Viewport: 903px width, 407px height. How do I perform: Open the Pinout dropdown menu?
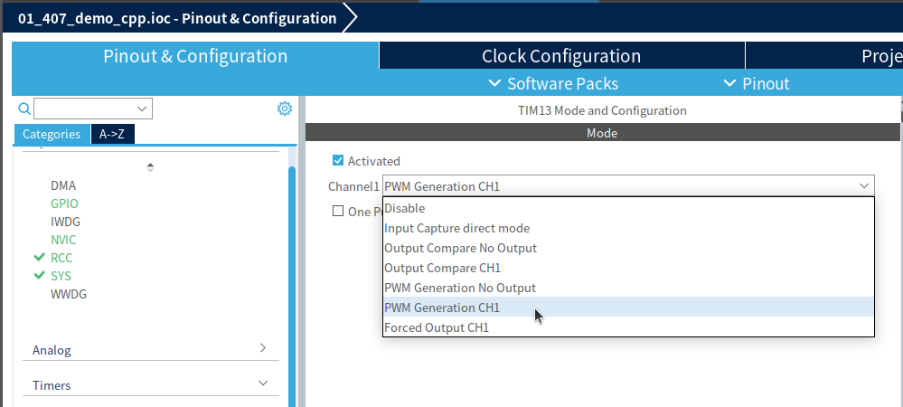coord(757,83)
